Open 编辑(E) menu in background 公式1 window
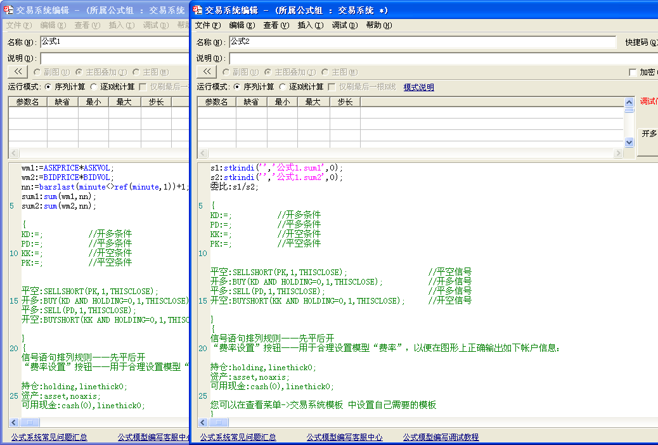658x445 pixels. coord(53,25)
